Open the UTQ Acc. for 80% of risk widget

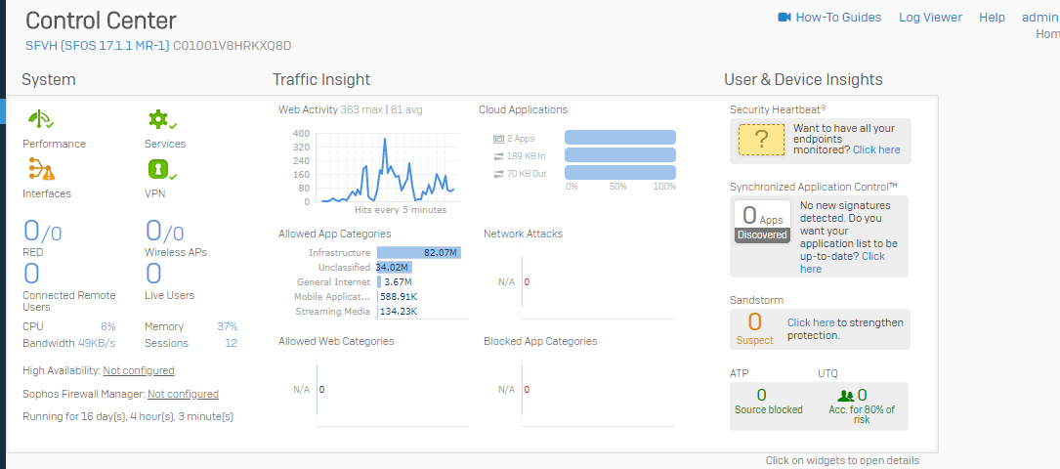click(862, 405)
